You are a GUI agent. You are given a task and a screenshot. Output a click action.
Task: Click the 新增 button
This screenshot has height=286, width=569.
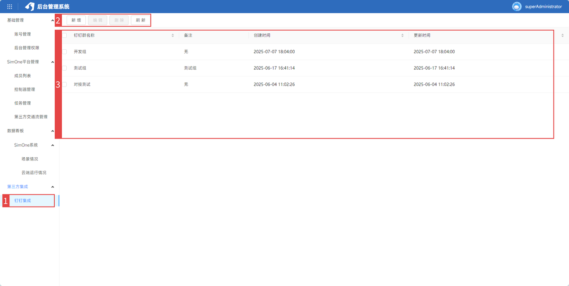76,20
